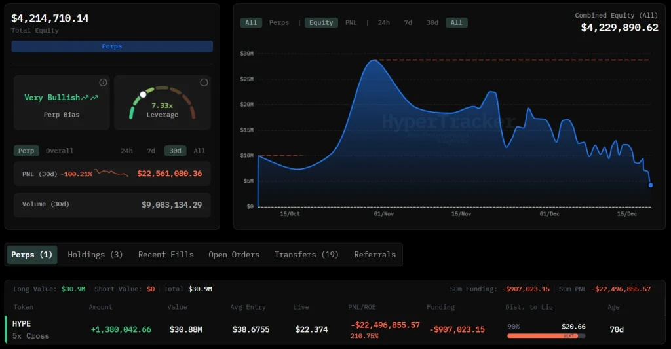Open the Recent Fills tab
671x349 pixels.
(166, 255)
